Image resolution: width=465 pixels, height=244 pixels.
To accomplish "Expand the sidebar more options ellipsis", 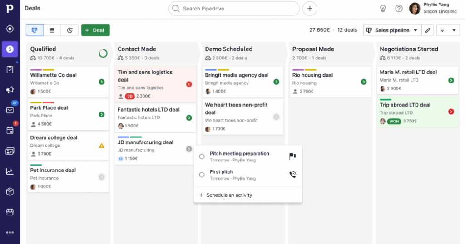I will point(10,232).
